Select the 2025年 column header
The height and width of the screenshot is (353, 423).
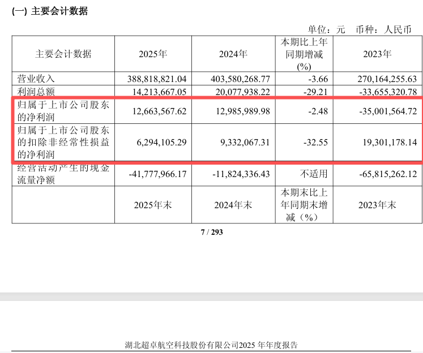pos(153,54)
